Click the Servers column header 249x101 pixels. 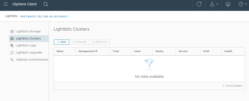tap(183, 51)
